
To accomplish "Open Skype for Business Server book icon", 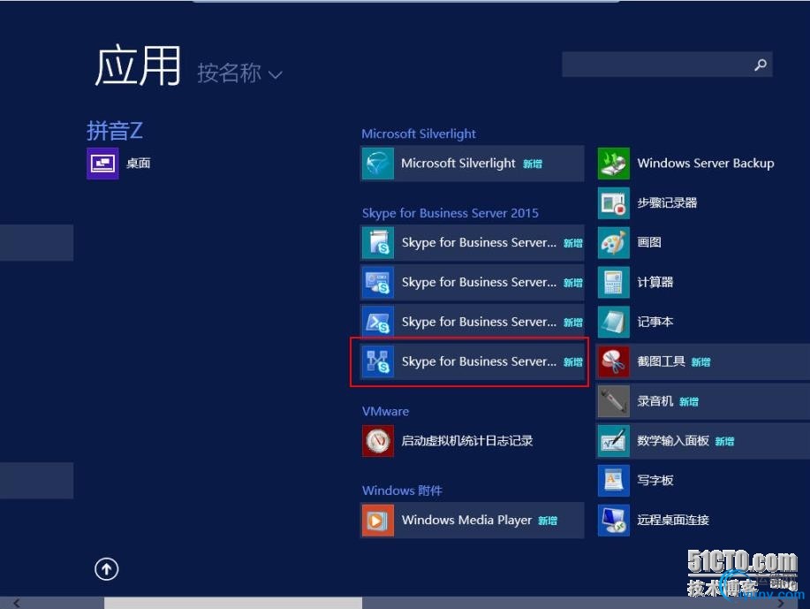I will tap(378, 242).
